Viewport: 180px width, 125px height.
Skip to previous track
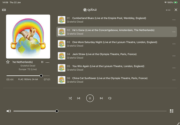pyautogui.click(x=79, y=98)
